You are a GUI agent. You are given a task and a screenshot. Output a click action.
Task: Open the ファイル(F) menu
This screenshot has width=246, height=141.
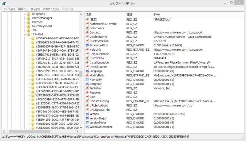9,9
